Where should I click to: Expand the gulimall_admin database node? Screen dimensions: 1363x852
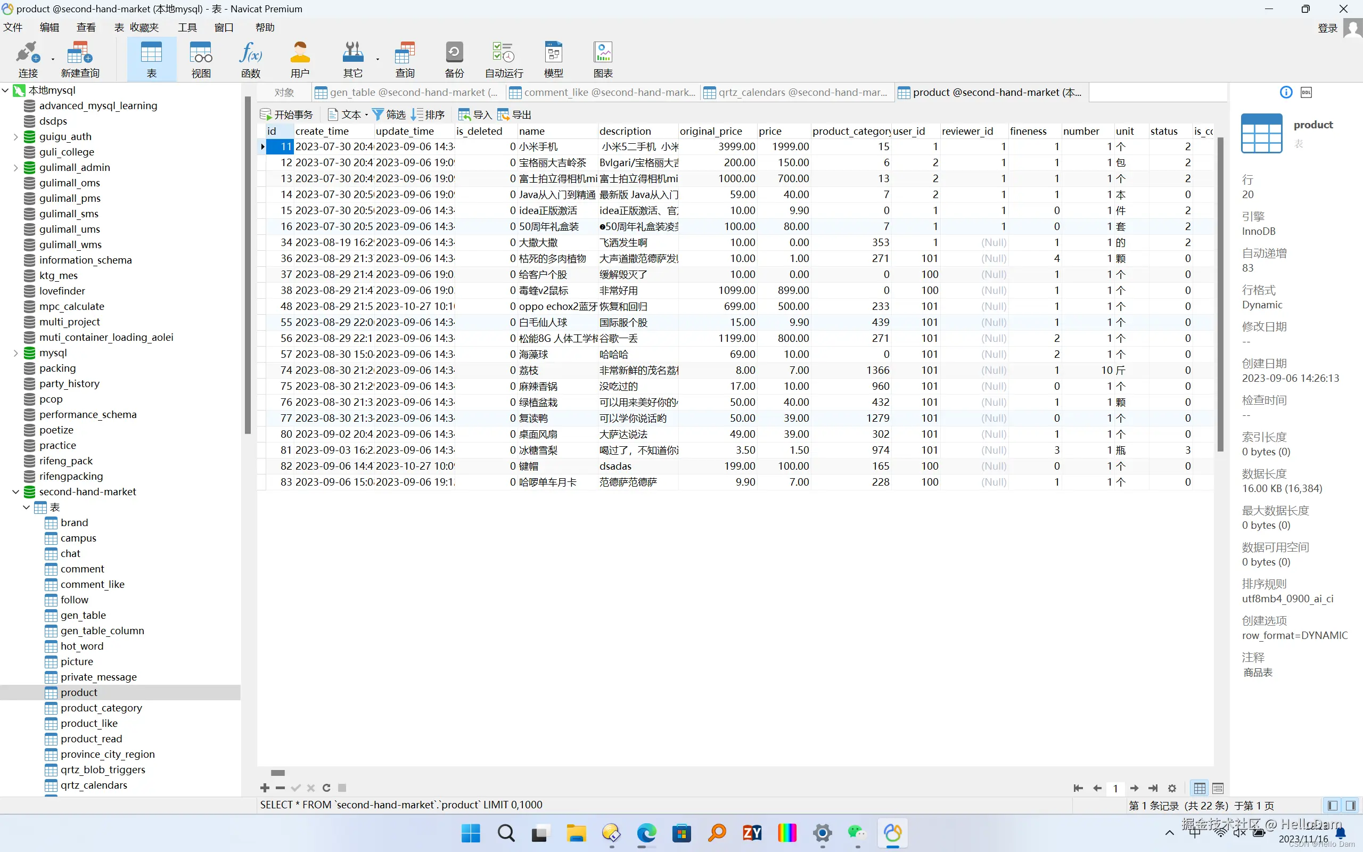coord(16,167)
